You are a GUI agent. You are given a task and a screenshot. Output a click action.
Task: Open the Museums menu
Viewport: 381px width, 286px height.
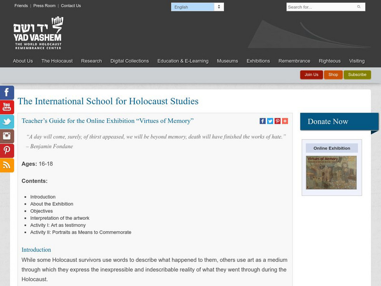coord(228,61)
